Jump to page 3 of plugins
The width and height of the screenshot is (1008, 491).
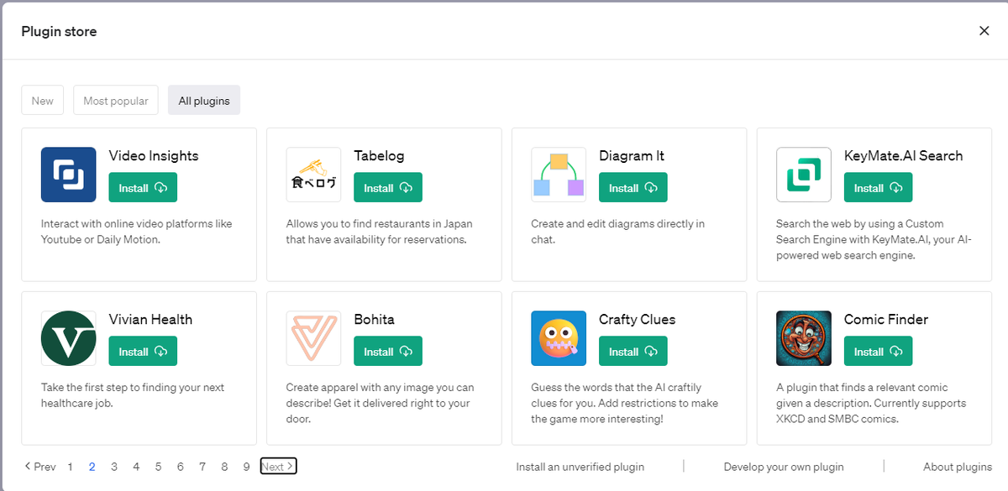coord(114,467)
